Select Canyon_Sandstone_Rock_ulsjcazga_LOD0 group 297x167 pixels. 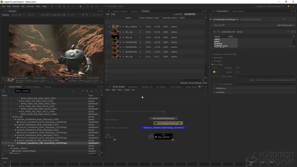coord(37,119)
